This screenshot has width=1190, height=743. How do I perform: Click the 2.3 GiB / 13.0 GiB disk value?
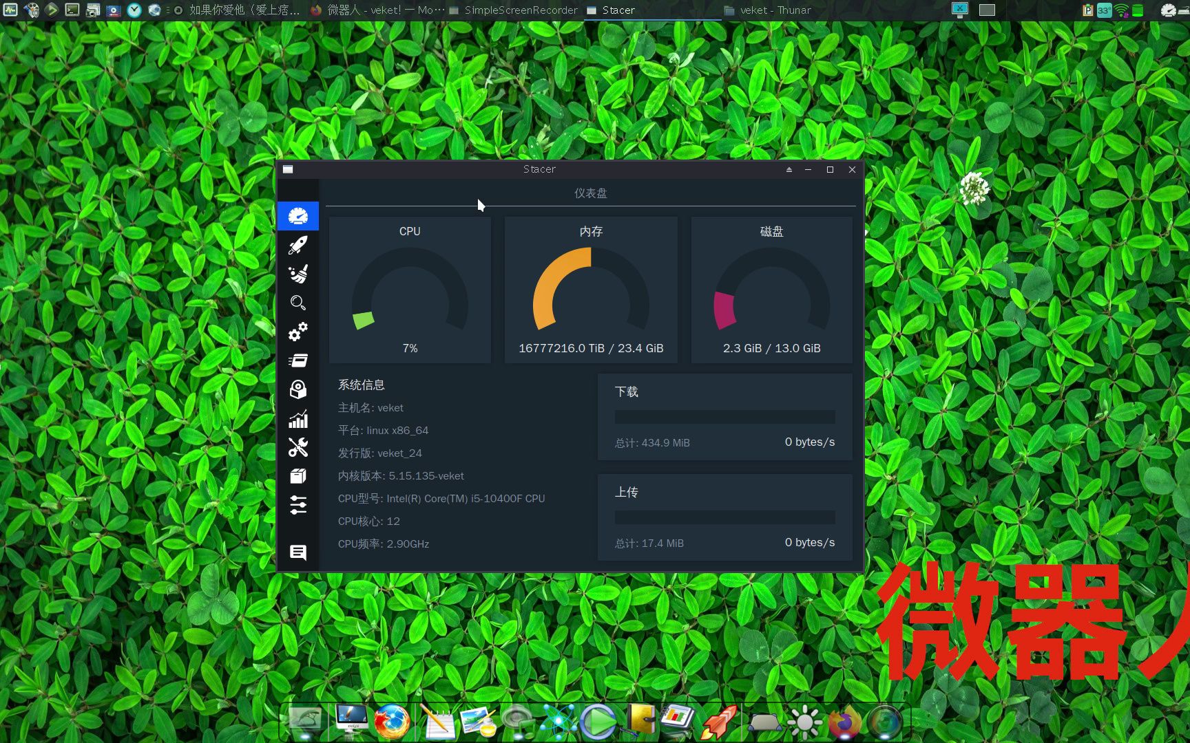click(x=772, y=348)
